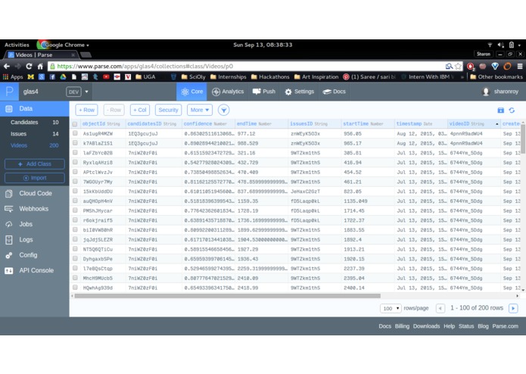Open the filter funnel icon
The image size is (526, 374).
coord(224,110)
